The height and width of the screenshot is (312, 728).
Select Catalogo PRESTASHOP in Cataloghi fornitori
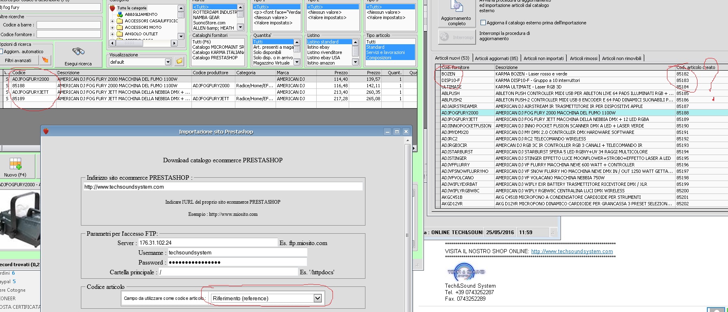(x=218, y=58)
